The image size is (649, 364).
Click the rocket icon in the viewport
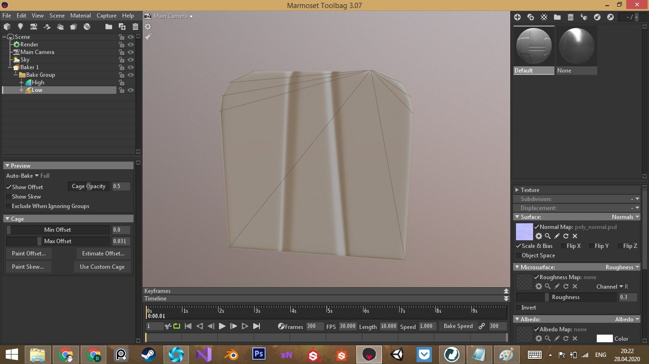(x=148, y=36)
